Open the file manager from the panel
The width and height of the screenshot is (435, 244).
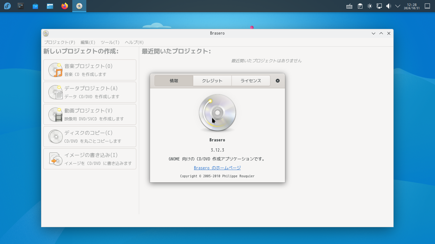50,6
